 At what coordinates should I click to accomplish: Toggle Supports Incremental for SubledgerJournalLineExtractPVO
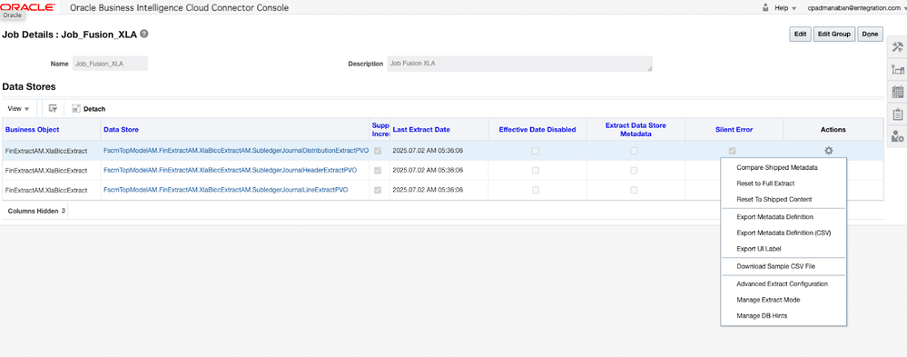(379, 190)
